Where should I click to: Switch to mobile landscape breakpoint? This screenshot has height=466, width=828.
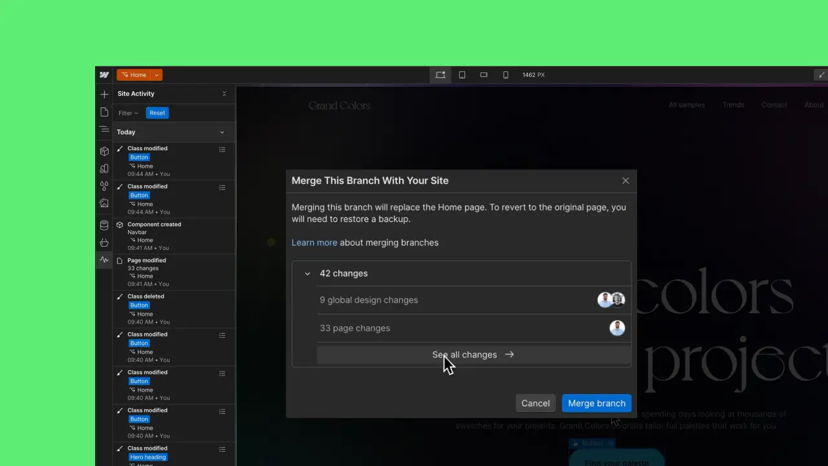(x=483, y=74)
